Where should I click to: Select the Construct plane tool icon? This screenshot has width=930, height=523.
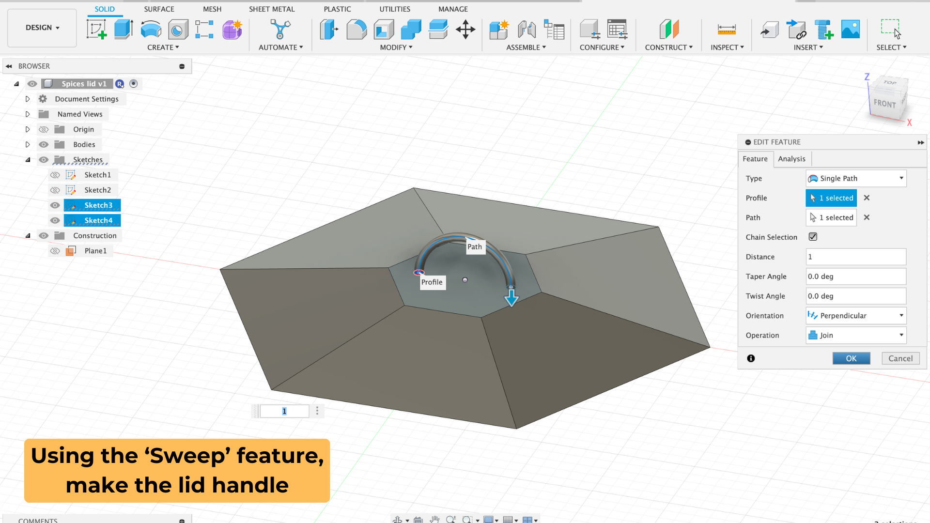[x=669, y=30]
